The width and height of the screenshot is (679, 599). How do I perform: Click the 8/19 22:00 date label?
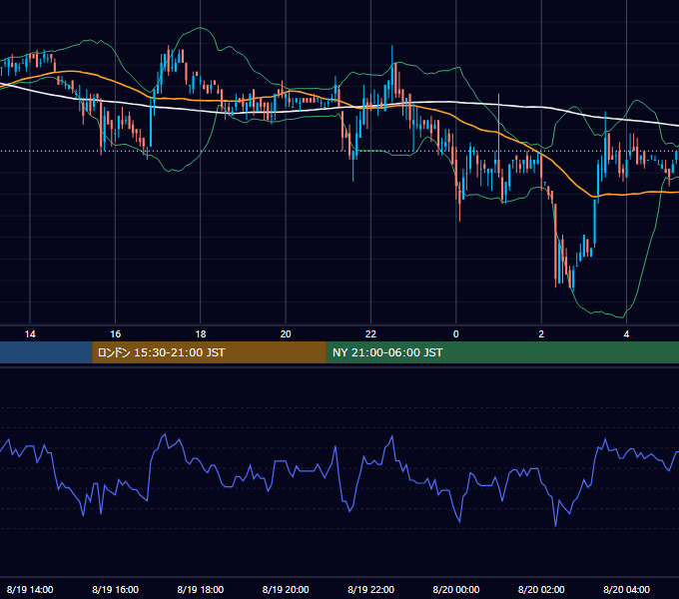coord(370,589)
